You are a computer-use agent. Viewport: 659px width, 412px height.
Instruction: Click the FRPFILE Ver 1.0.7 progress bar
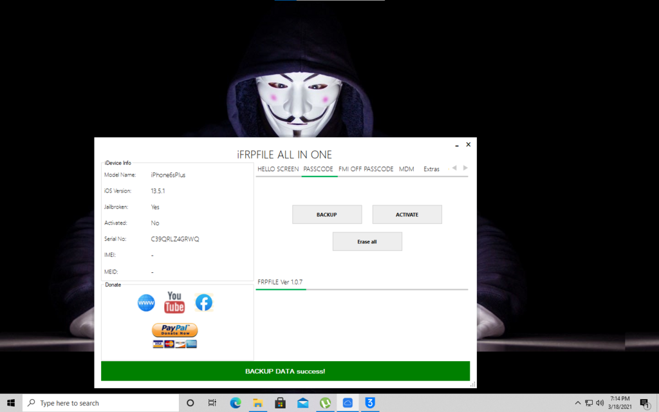point(362,289)
